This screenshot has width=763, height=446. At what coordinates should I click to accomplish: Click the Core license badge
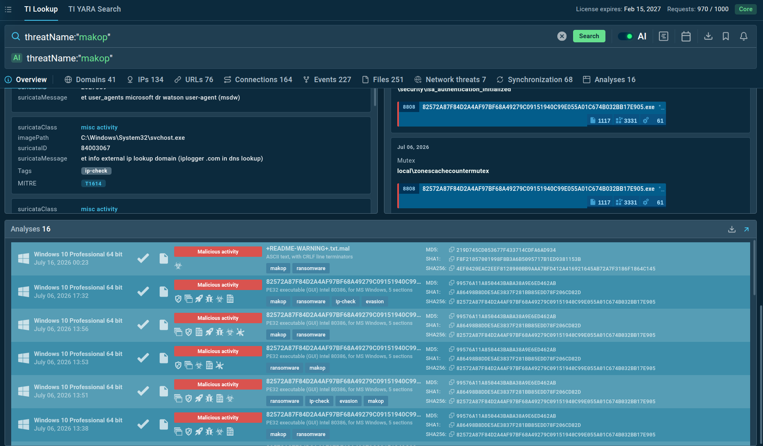click(745, 9)
